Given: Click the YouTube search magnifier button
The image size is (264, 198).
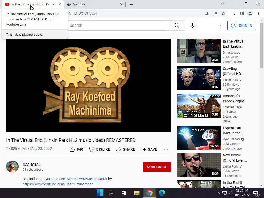Looking at the screenshot, I should click(177, 26).
